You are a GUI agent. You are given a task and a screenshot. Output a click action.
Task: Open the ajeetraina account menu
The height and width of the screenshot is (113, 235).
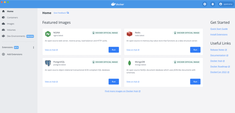[x=226, y=4]
